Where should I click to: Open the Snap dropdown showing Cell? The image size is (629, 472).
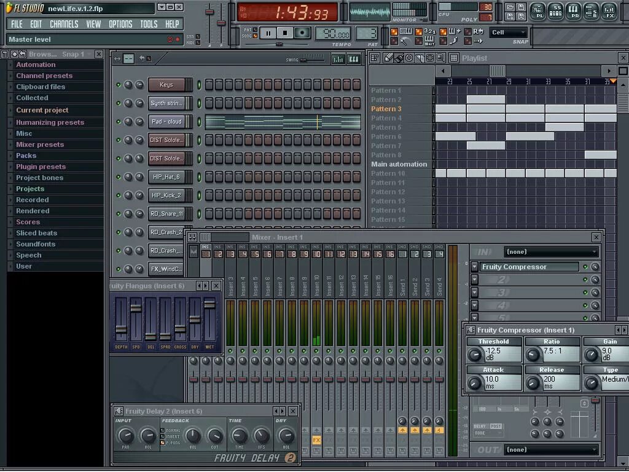click(508, 33)
